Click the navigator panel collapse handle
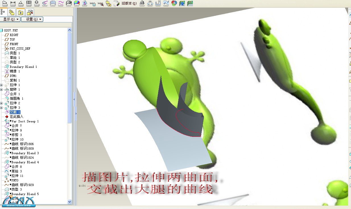The height and width of the screenshot is (209, 351). [74, 99]
